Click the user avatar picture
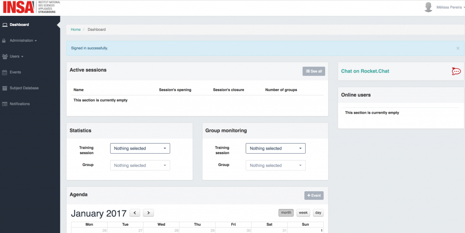The height and width of the screenshot is (233, 465). 428,7
